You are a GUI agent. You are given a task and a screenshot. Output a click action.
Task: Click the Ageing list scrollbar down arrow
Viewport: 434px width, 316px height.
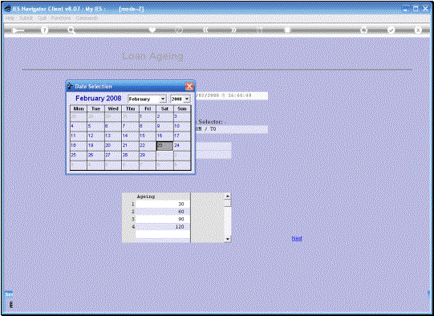(228, 239)
